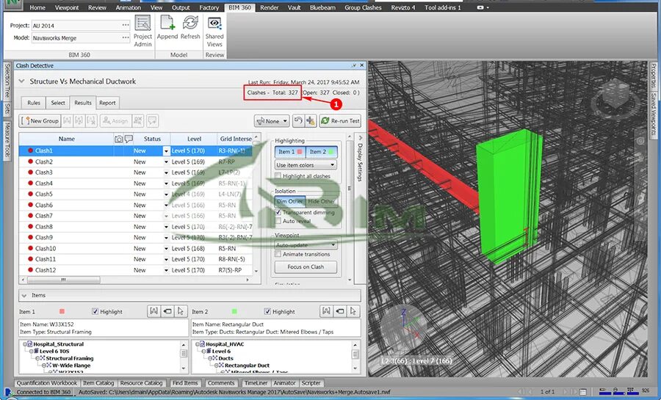Sort by the comments column icon

click(129, 139)
